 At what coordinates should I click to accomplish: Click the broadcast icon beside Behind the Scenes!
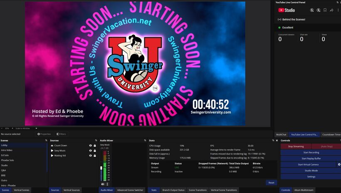(x=279, y=20)
